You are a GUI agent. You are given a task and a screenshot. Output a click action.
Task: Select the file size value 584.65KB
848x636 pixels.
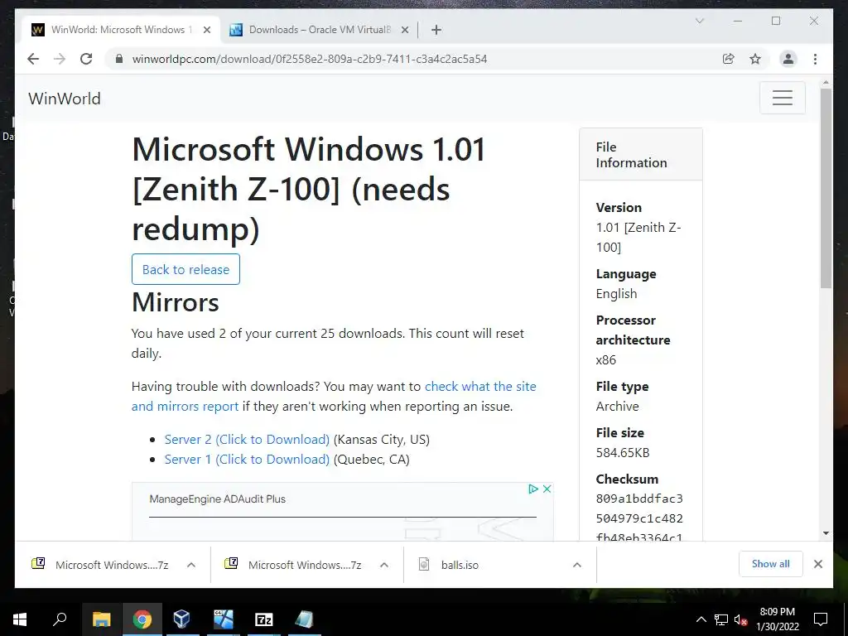coord(623,453)
